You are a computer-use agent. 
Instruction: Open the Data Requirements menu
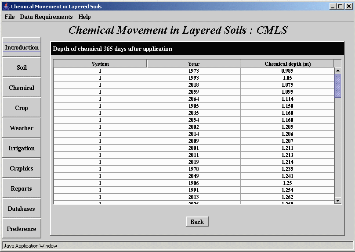coord(46,17)
